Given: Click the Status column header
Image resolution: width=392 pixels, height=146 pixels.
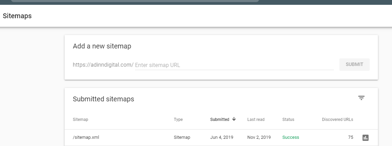Looking at the screenshot, I should coord(288,120).
